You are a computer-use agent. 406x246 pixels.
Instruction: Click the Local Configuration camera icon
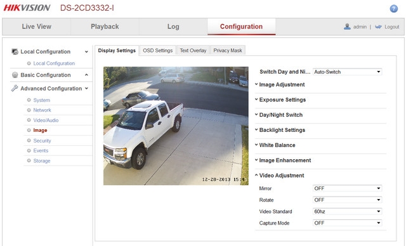[15, 51]
